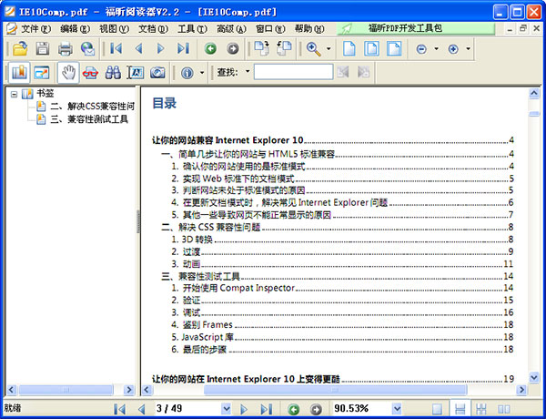Open the page number dropdown in status bar
This screenshot has width=546, height=419.
tap(226, 409)
